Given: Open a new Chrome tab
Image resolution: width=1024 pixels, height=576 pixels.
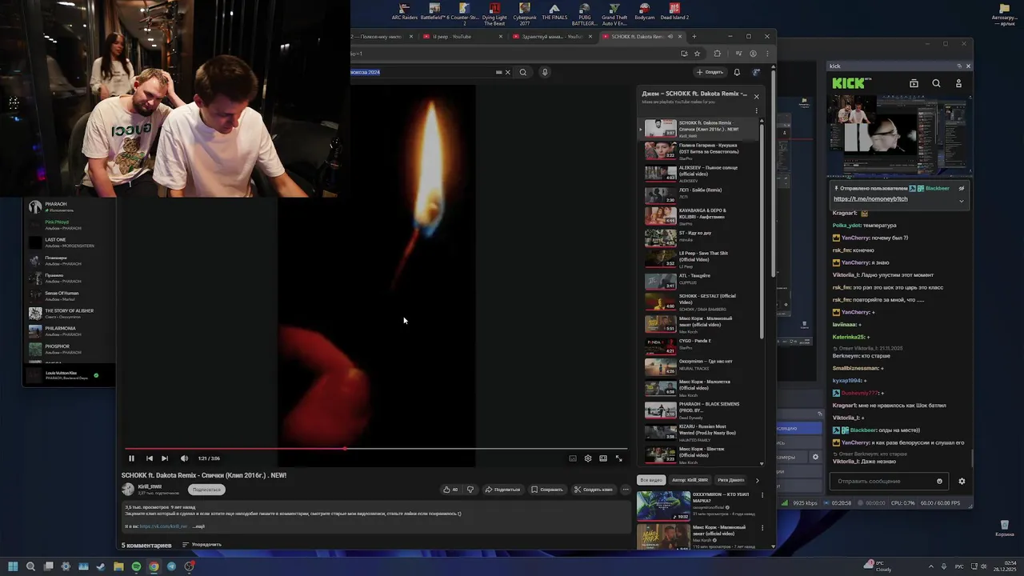Looking at the screenshot, I should pyautogui.click(x=694, y=37).
